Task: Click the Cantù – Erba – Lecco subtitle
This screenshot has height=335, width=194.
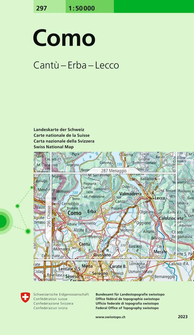Action: [76, 65]
